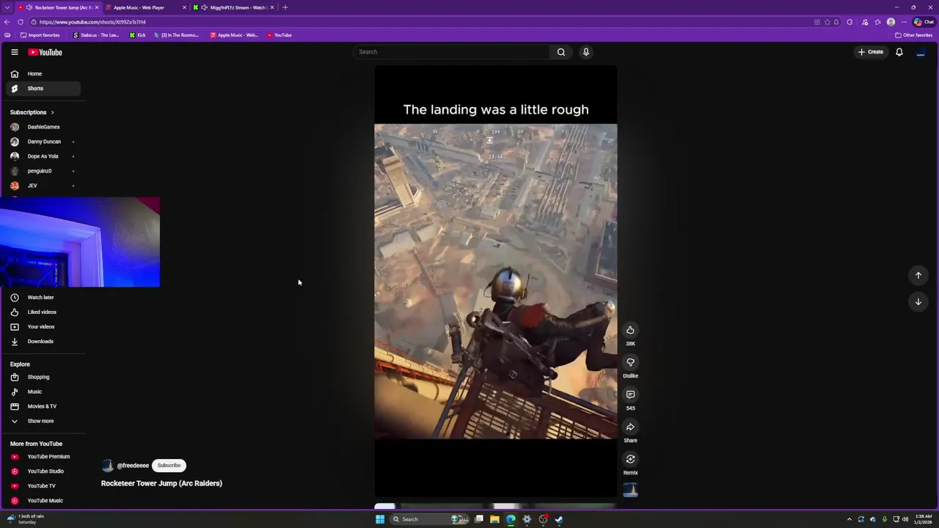The height and width of the screenshot is (528, 939).
Task: Open the browser profile avatar
Action: point(891,22)
